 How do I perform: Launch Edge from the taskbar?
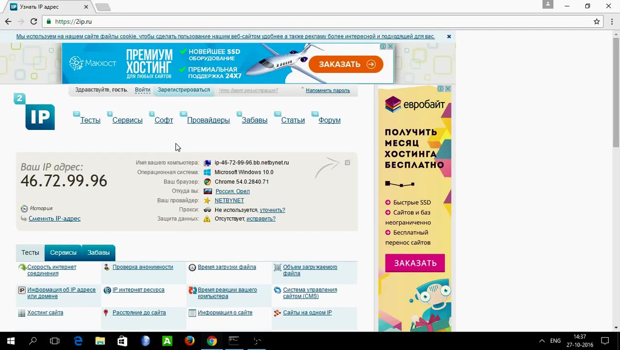click(x=78, y=341)
